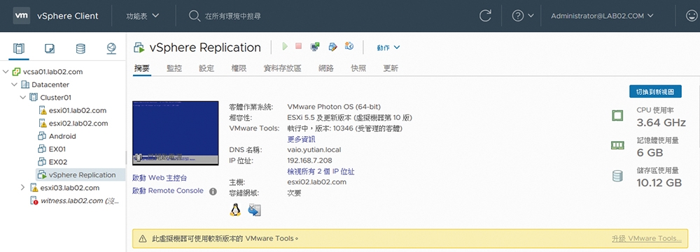
Task: Switch to the 網路 tab
Action: tap(326, 68)
